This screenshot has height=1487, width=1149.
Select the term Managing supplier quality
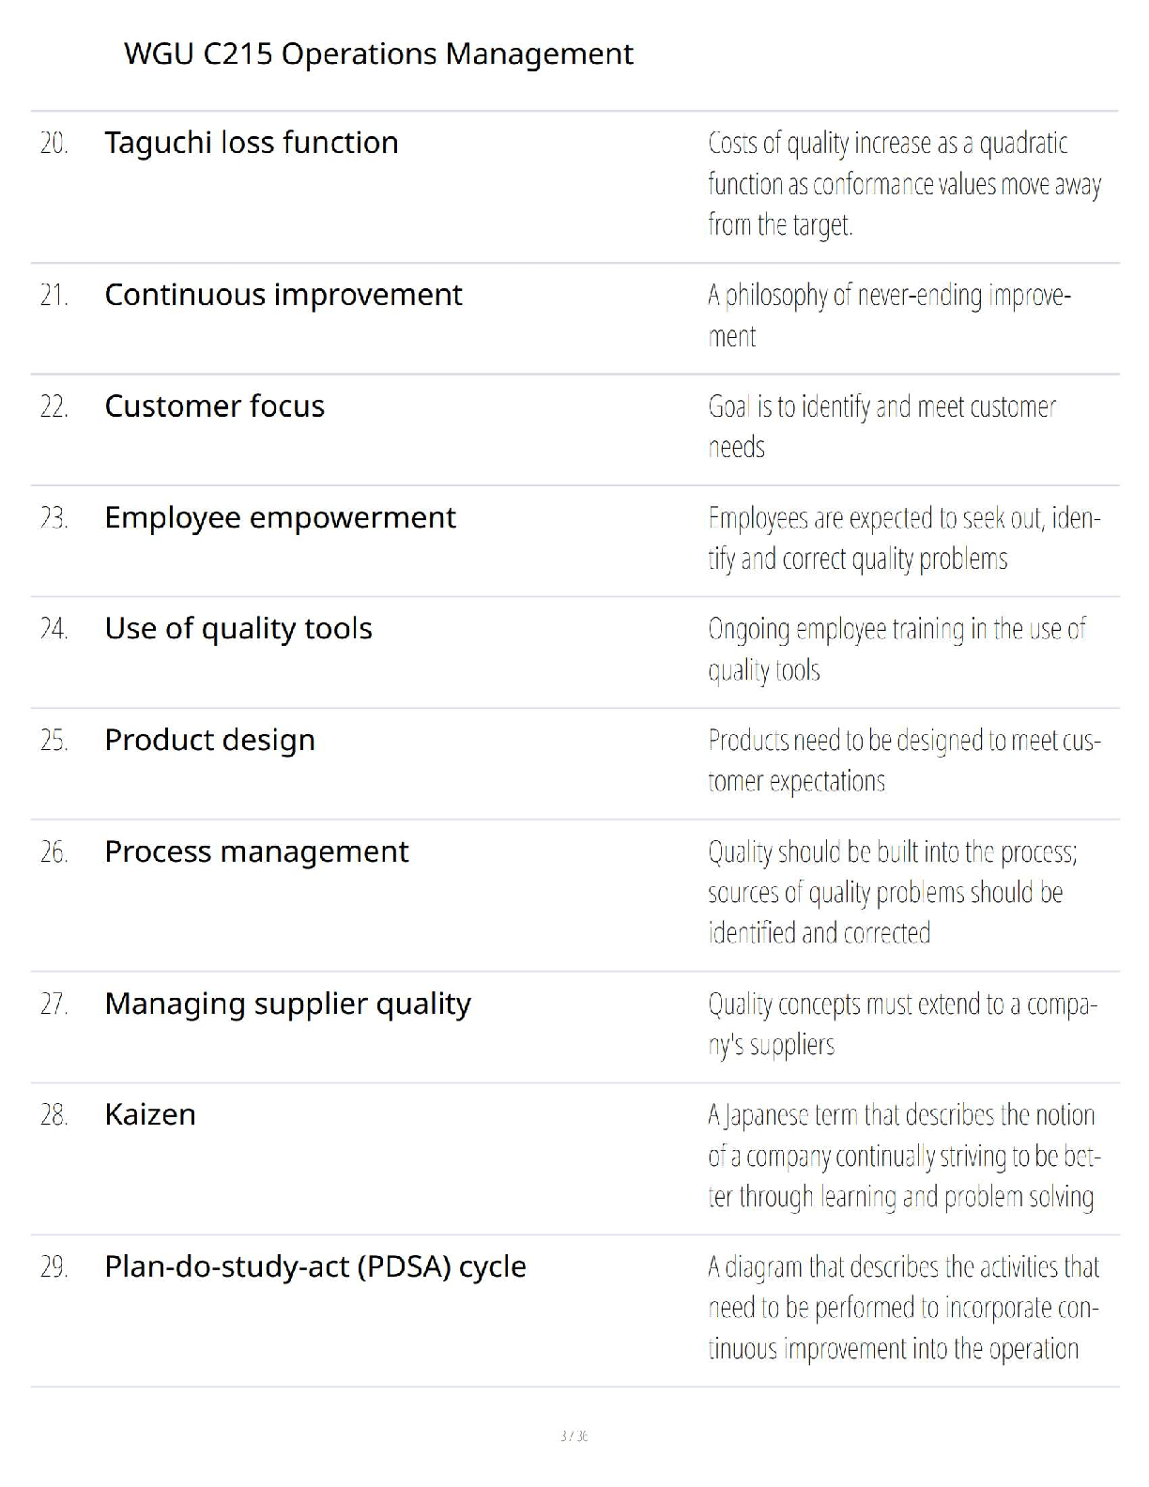[x=288, y=1004]
